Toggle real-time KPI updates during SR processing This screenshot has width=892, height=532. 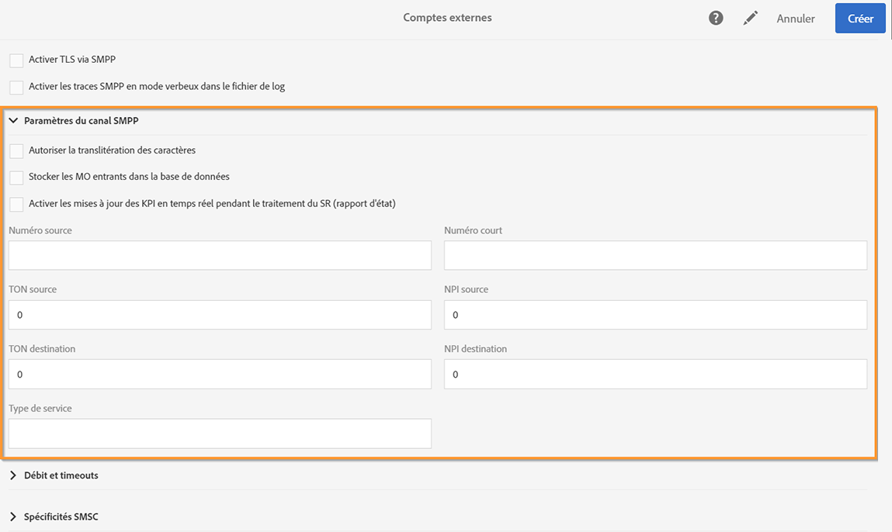click(16, 205)
